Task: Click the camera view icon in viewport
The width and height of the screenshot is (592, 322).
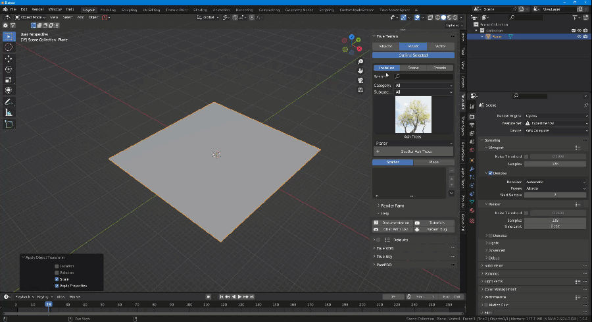Action: click(361, 80)
